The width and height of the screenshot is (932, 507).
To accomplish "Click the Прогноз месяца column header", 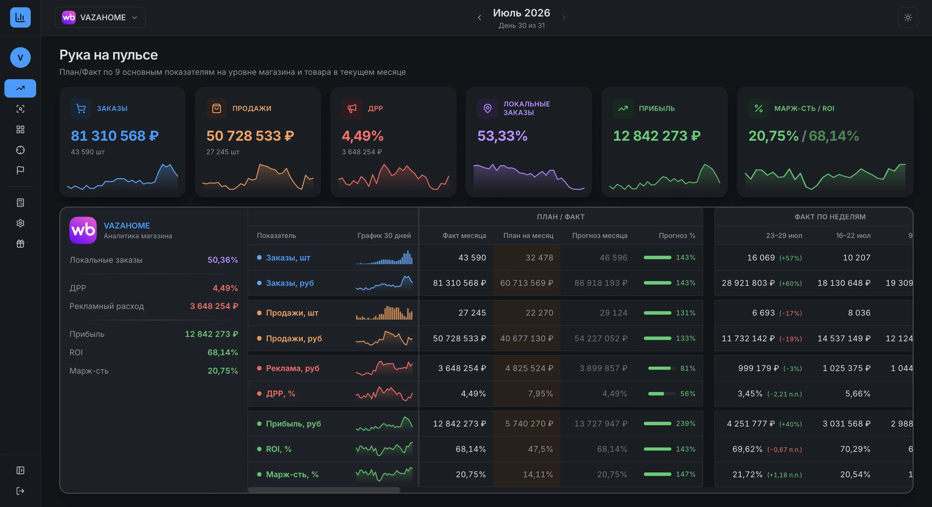I will click(599, 235).
